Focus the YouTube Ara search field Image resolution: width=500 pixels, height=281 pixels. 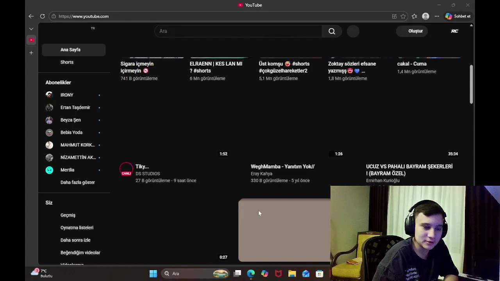[x=238, y=31]
